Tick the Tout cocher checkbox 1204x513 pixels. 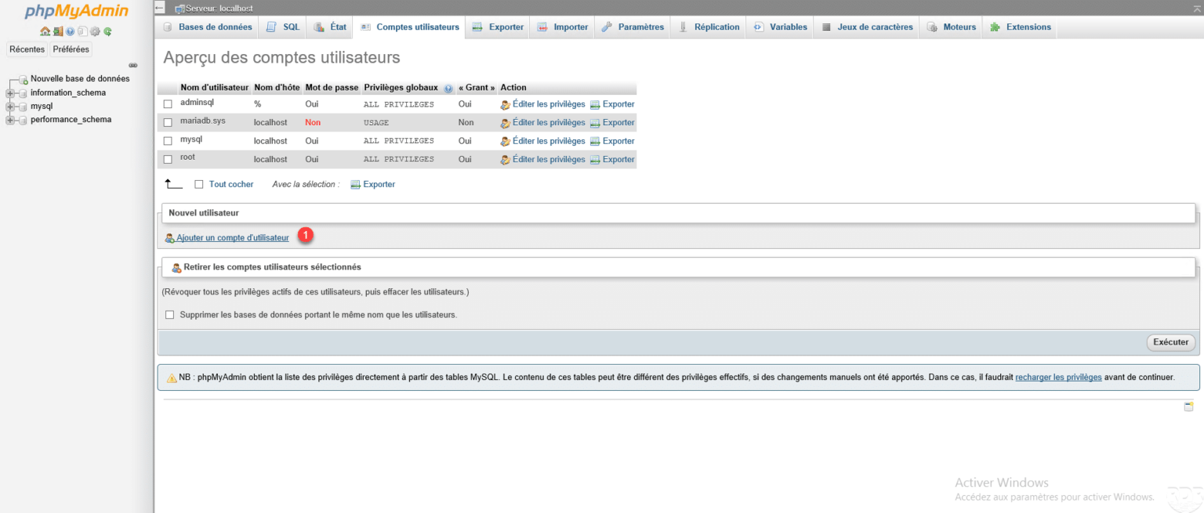199,185
